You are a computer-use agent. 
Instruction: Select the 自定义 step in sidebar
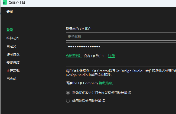pos(11,46)
